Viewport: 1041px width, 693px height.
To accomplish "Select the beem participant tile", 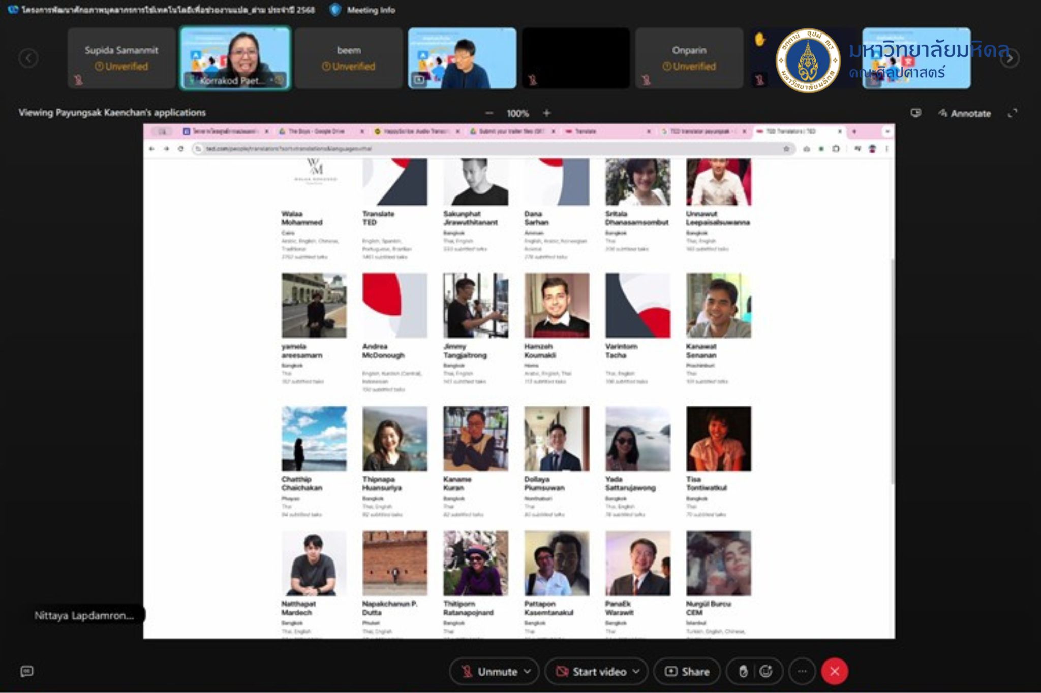I will point(349,58).
